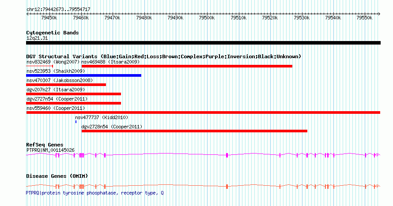Select the dgv207n27 (Itsara2009) variant bar

pos(74,94)
